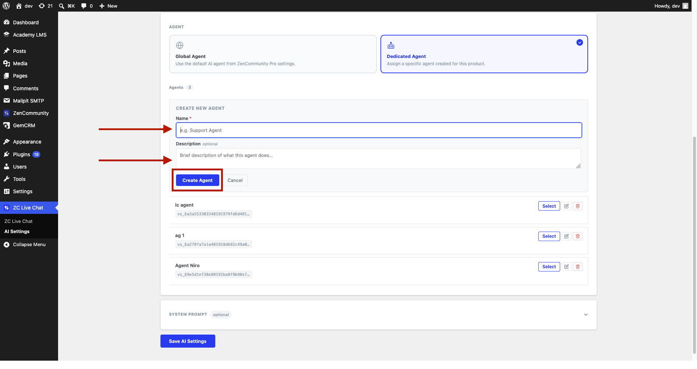Open the Dashboard menu item
This screenshot has width=697, height=369.
29,22
